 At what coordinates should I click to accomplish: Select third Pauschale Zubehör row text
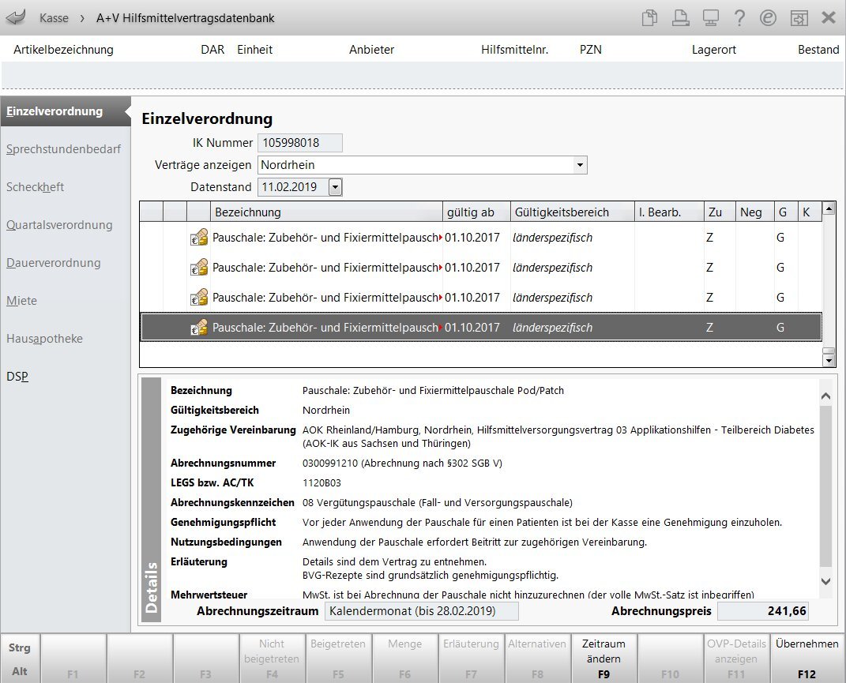326,297
